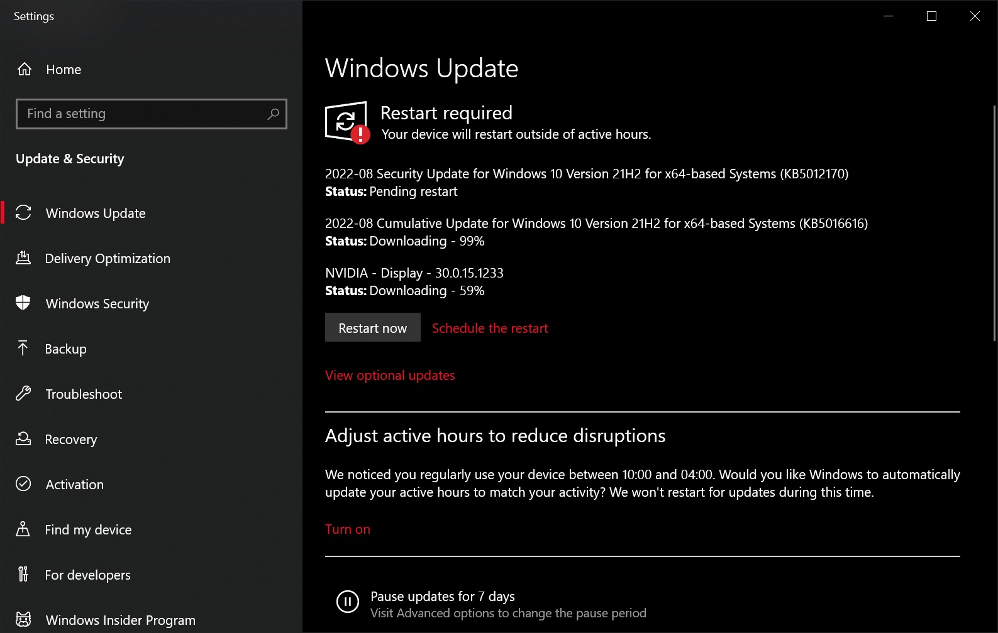
Task: Select Pause updates for 7 days
Action: [443, 596]
